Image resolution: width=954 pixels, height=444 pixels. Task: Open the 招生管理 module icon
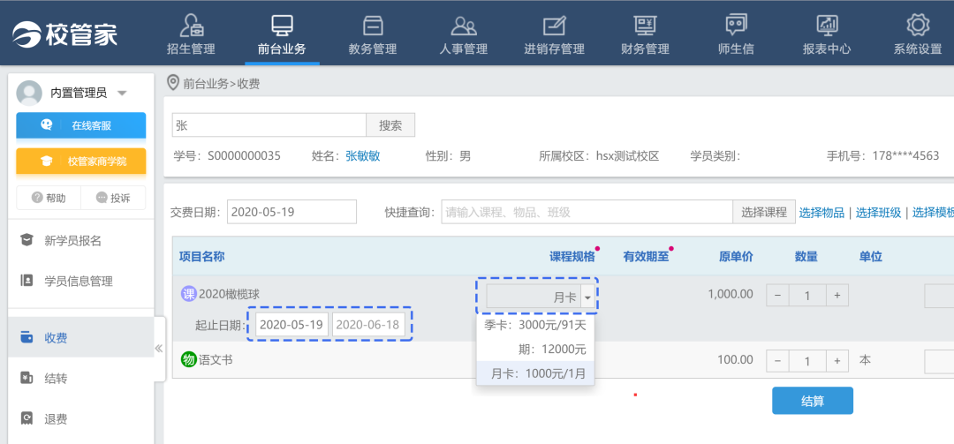point(191,26)
